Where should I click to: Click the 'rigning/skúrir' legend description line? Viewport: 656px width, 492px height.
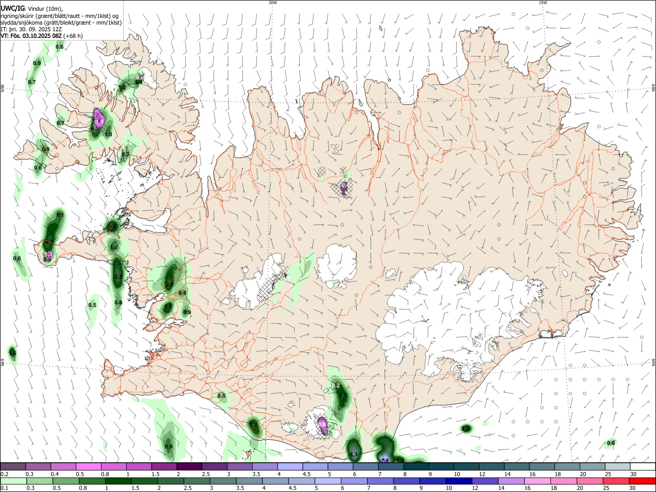pos(59,16)
